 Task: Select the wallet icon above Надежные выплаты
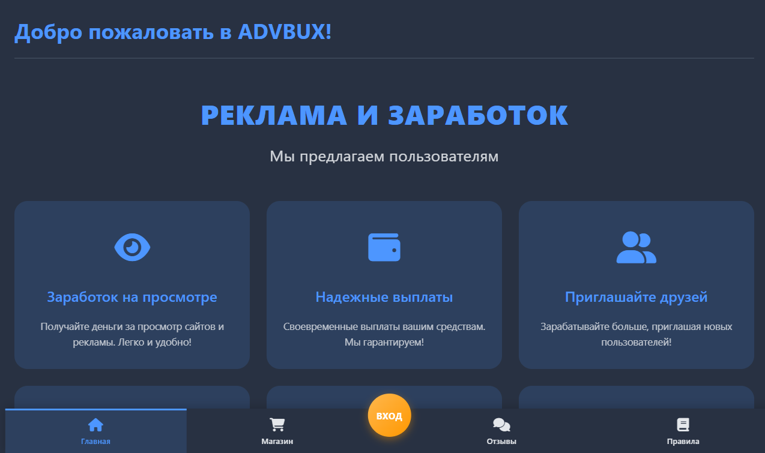click(384, 246)
